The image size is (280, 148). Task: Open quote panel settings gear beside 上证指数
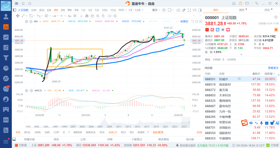coord(276,17)
